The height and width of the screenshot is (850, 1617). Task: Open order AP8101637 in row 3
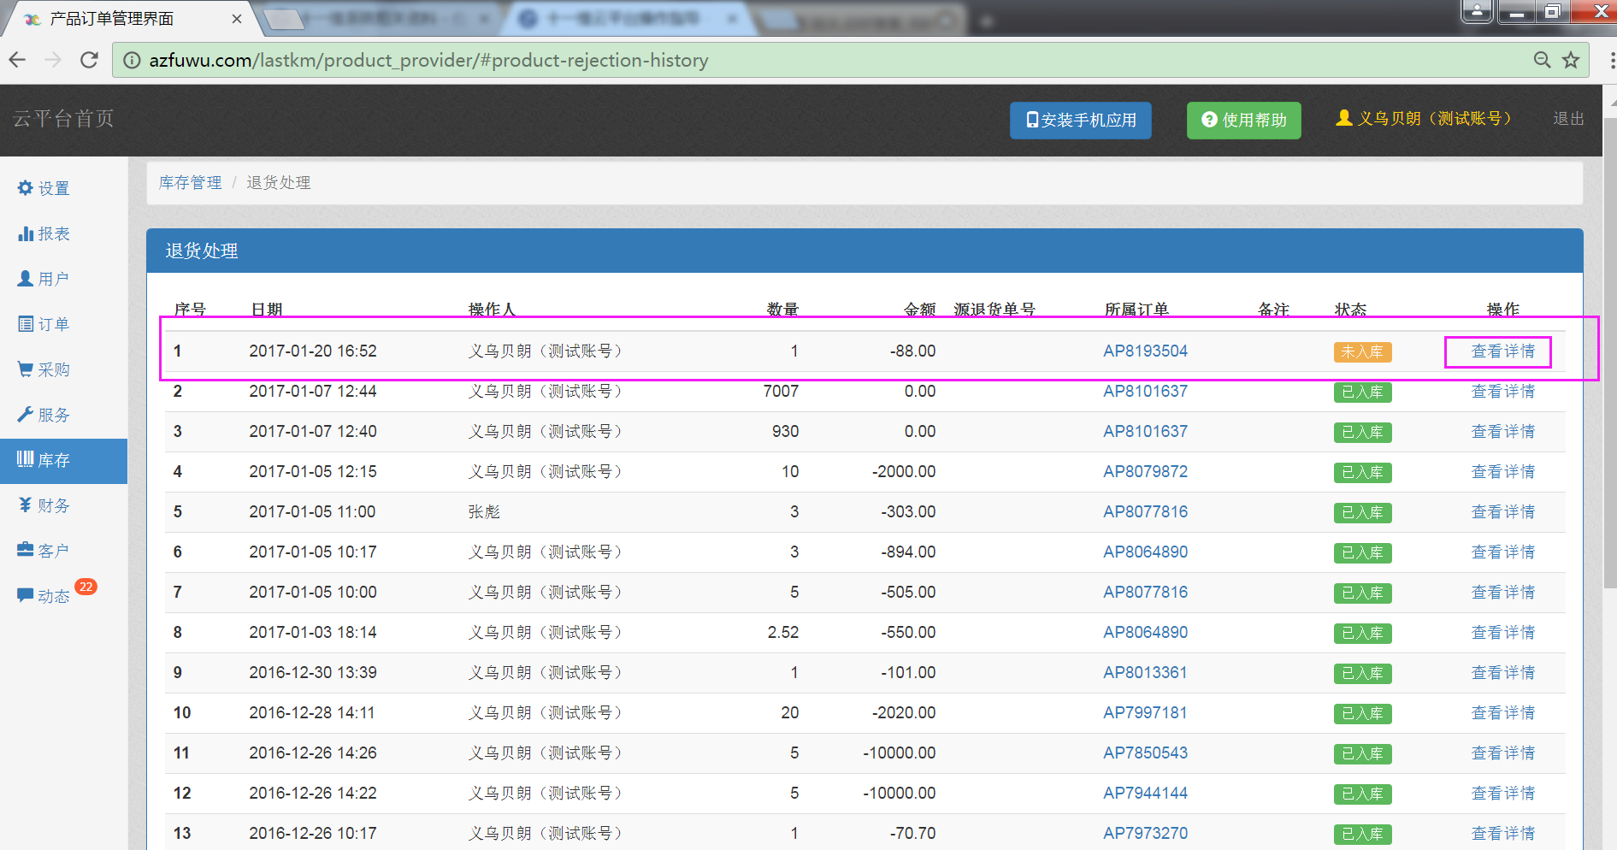click(1145, 432)
